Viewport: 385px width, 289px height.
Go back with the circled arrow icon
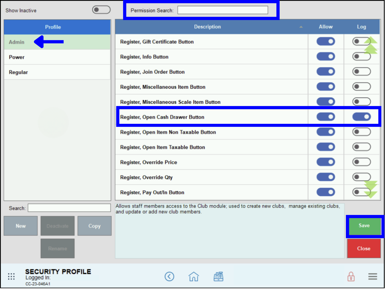[x=169, y=276]
